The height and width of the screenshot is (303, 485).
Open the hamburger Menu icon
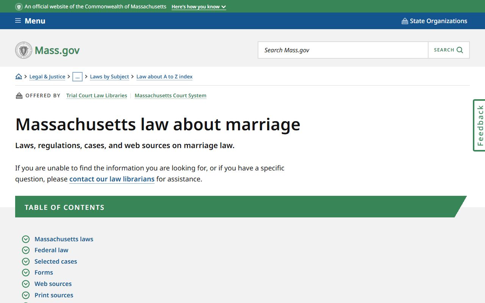18,21
